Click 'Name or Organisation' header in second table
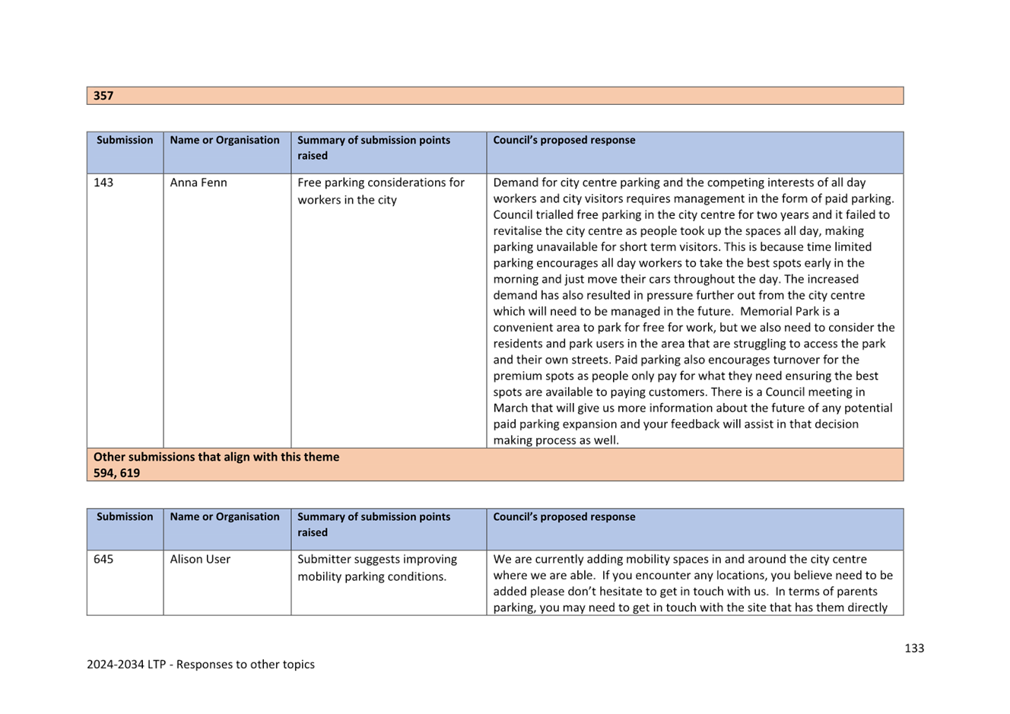This screenshot has height=714, width=1010. [x=225, y=516]
